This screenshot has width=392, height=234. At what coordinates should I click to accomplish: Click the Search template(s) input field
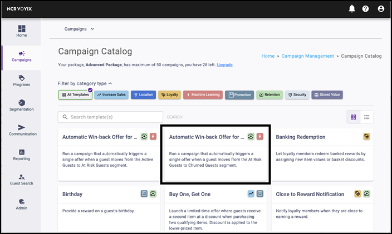(x=110, y=117)
